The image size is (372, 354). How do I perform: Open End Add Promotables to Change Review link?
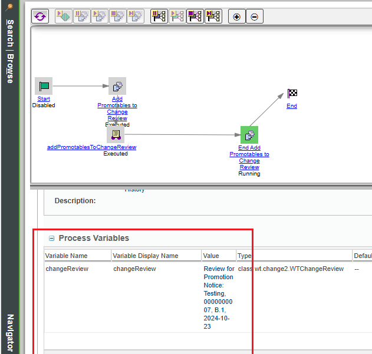pyautogui.click(x=249, y=157)
